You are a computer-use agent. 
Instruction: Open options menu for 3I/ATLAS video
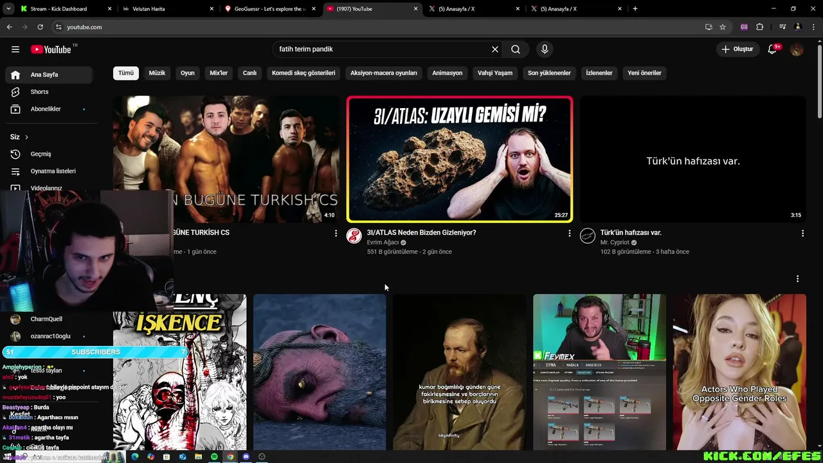tap(569, 233)
